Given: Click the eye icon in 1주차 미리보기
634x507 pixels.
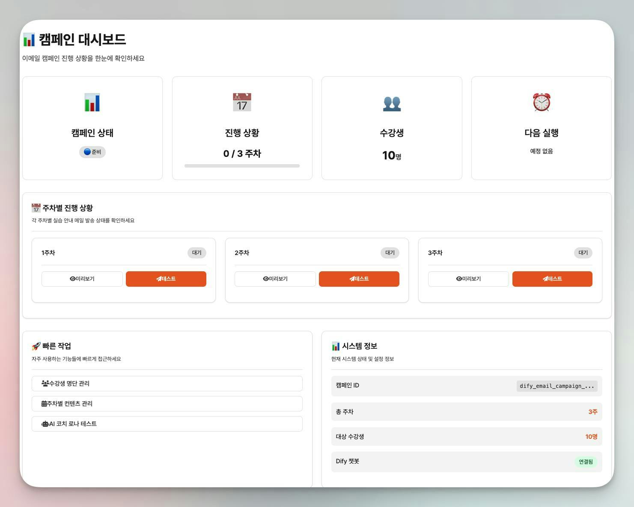Looking at the screenshot, I should coord(72,279).
